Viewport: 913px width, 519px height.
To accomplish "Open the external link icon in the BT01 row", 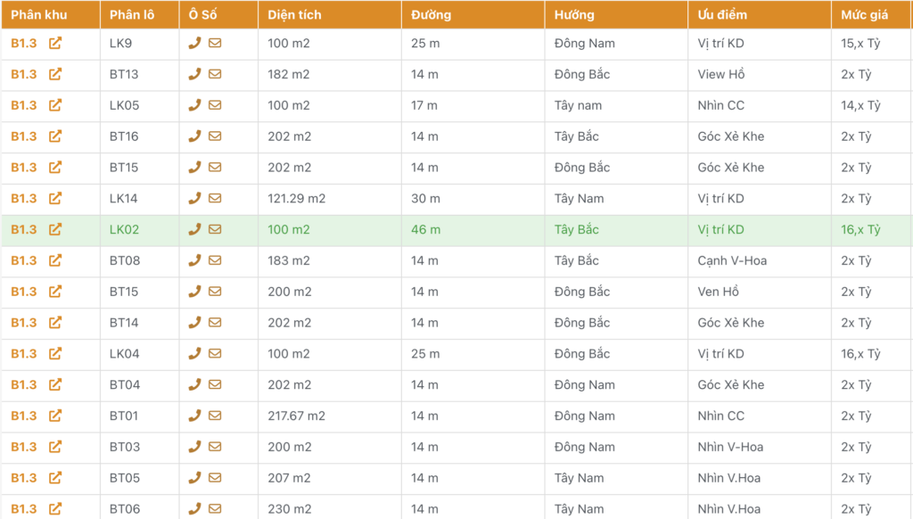I will [x=55, y=416].
